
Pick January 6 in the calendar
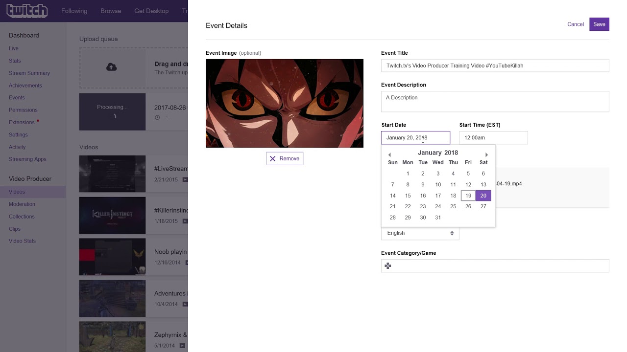[483, 174]
